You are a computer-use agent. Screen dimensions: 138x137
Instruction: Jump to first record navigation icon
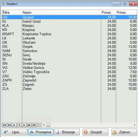tap(4, 125)
